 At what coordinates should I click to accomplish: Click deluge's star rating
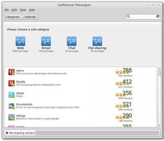tap(122, 117)
